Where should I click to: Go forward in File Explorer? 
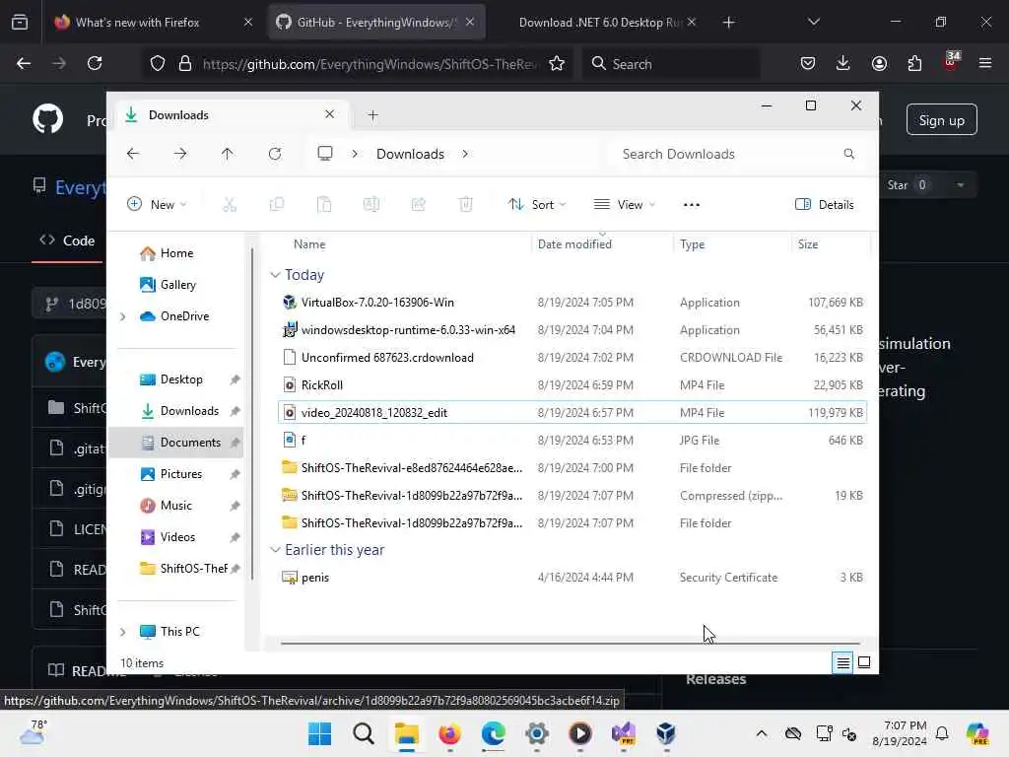point(180,154)
